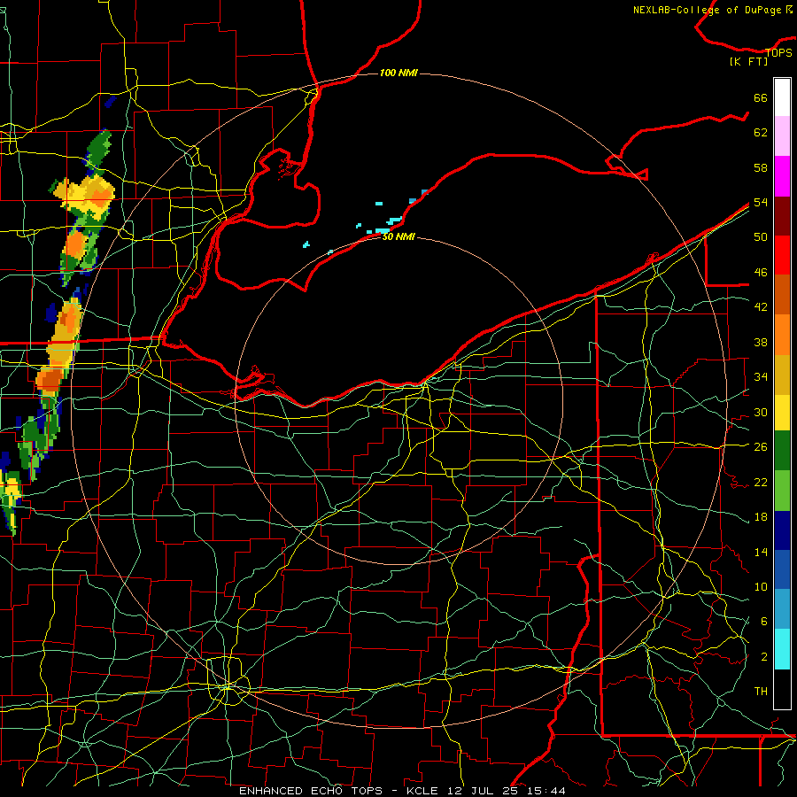Click the legend value 66
Screen dimensions: 797x797
coord(761,98)
